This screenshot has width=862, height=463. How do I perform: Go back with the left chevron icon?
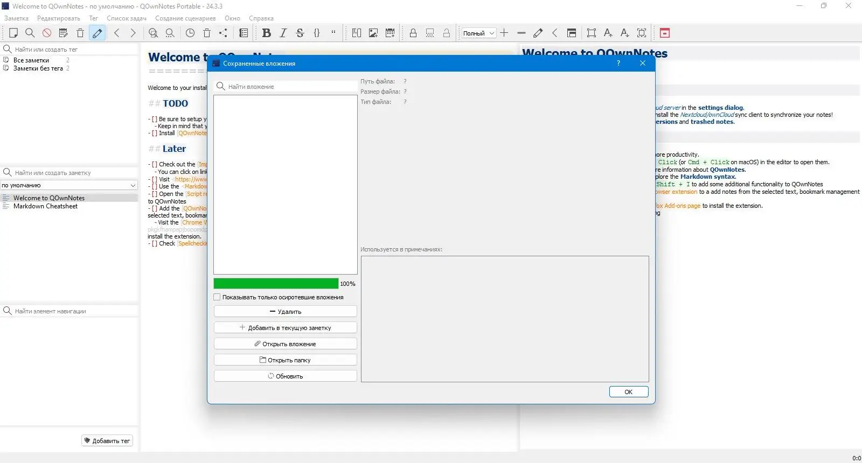pos(117,33)
